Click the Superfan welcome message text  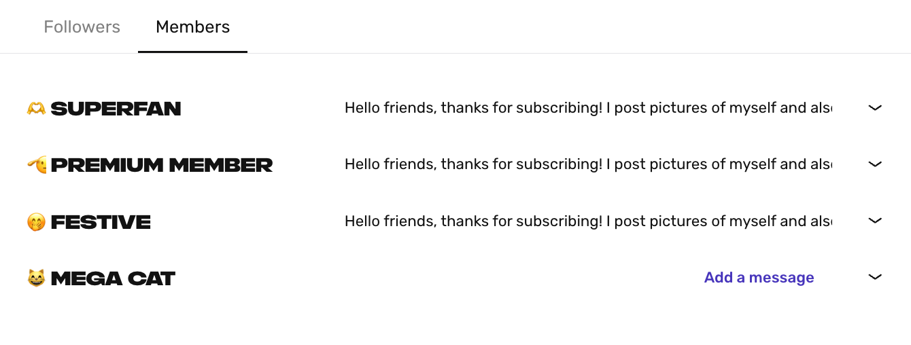pos(588,108)
